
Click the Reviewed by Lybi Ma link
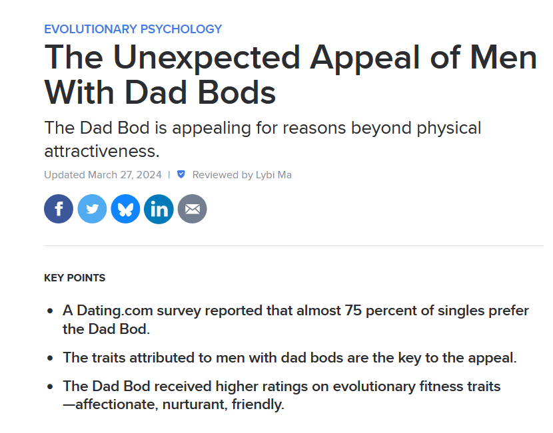[x=242, y=175]
